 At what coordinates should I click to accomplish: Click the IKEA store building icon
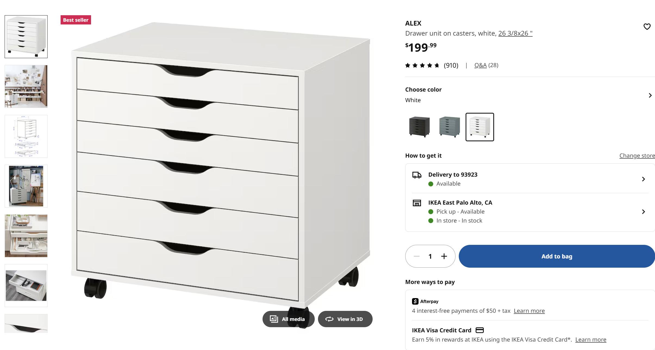(417, 203)
